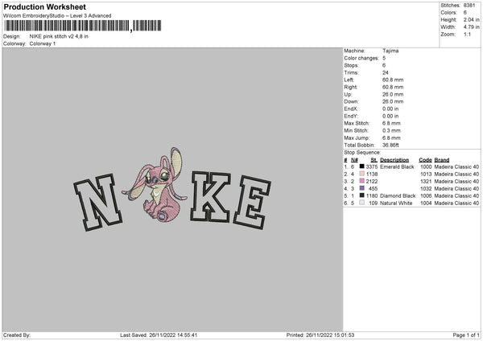Click stitch count '1138' in row 2
The height and width of the screenshot is (341, 483).
tap(371, 175)
